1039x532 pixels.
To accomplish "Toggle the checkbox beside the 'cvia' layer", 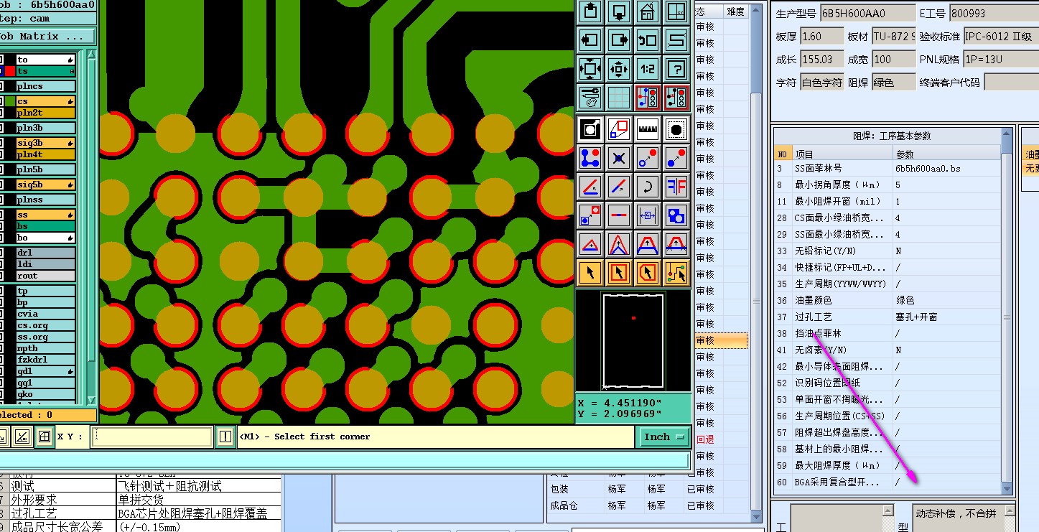I will pos(1,314).
